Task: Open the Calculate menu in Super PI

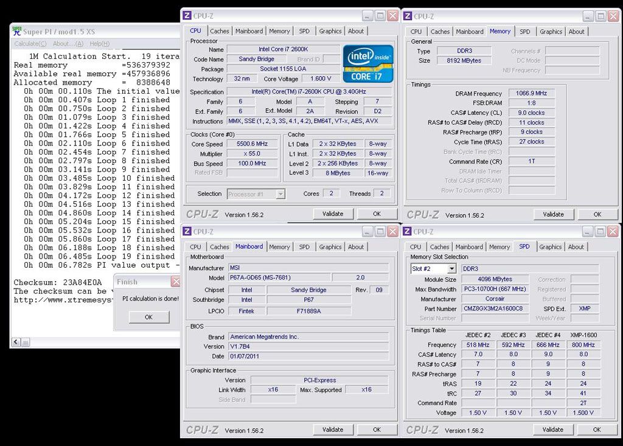Action: coord(30,44)
